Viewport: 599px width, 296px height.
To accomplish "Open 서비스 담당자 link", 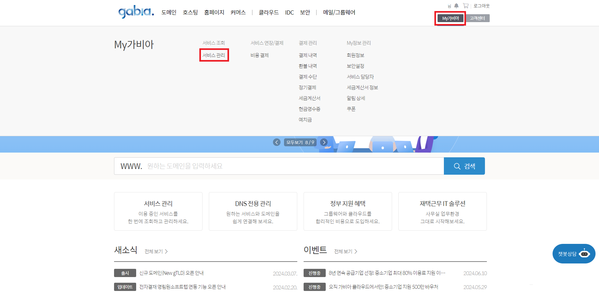I will point(360,77).
